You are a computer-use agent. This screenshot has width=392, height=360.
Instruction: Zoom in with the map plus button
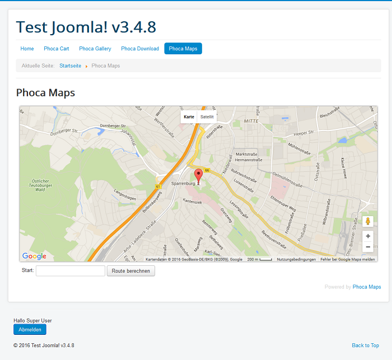pyautogui.click(x=367, y=236)
